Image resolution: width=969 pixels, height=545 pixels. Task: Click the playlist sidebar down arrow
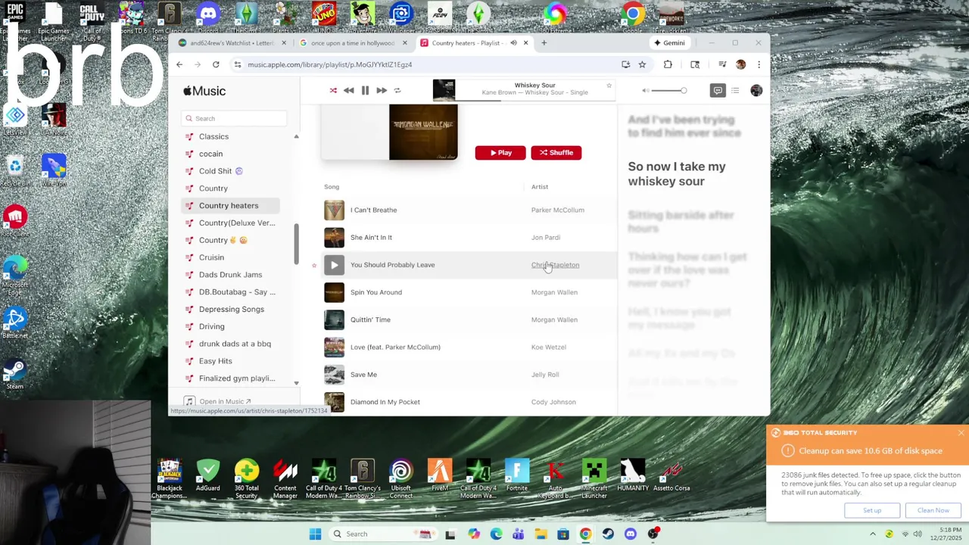[x=296, y=383]
